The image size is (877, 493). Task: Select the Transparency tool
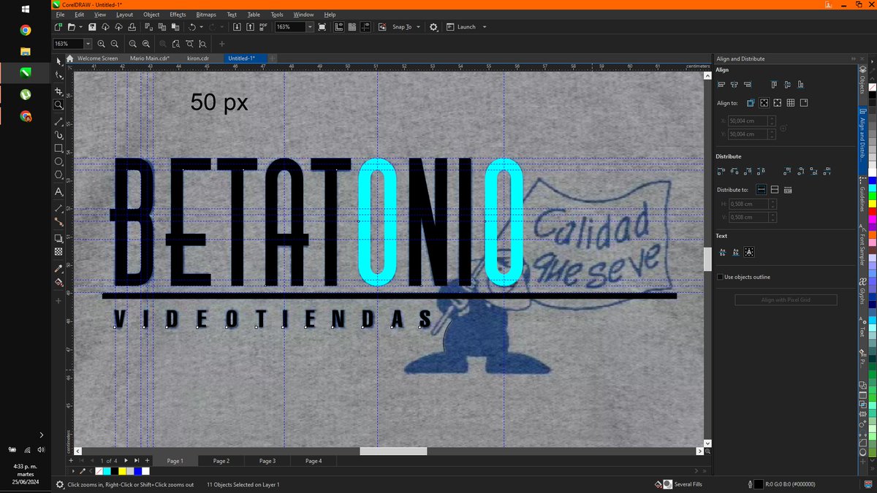[59, 251]
